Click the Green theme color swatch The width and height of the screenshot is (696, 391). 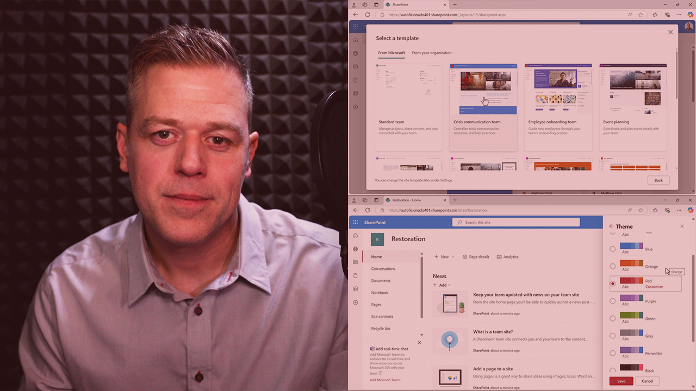(631, 315)
